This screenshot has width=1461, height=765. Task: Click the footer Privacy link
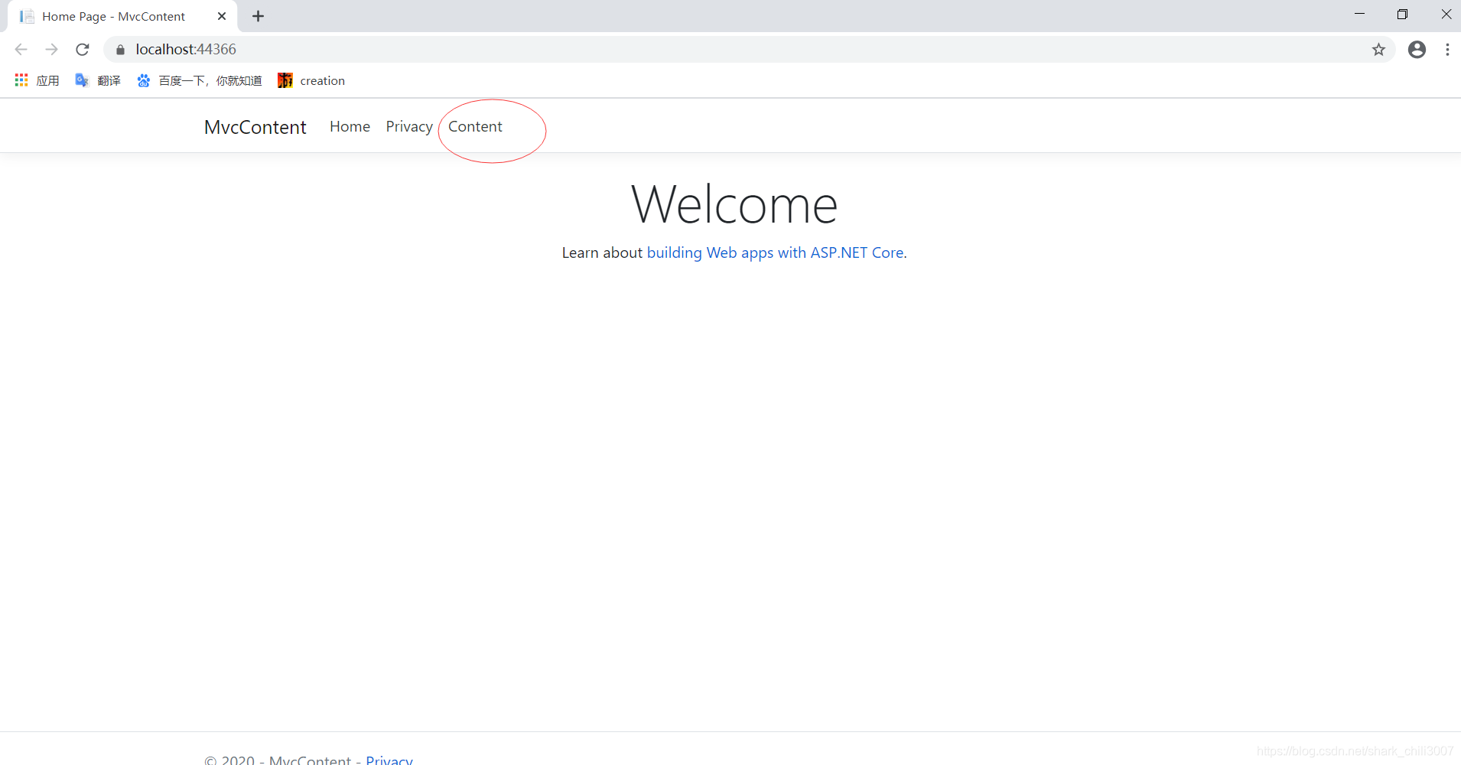pyautogui.click(x=389, y=759)
